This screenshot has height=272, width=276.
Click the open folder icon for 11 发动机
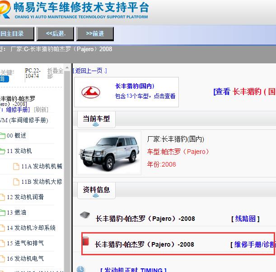click(2, 151)
